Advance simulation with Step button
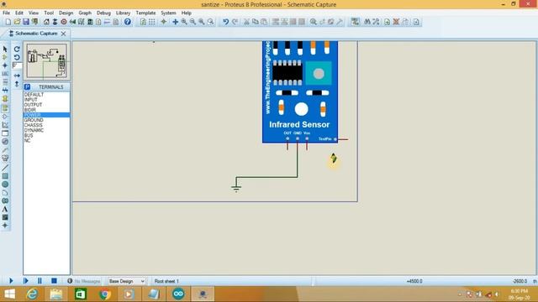538x302 pixels. tap(26, 281)
